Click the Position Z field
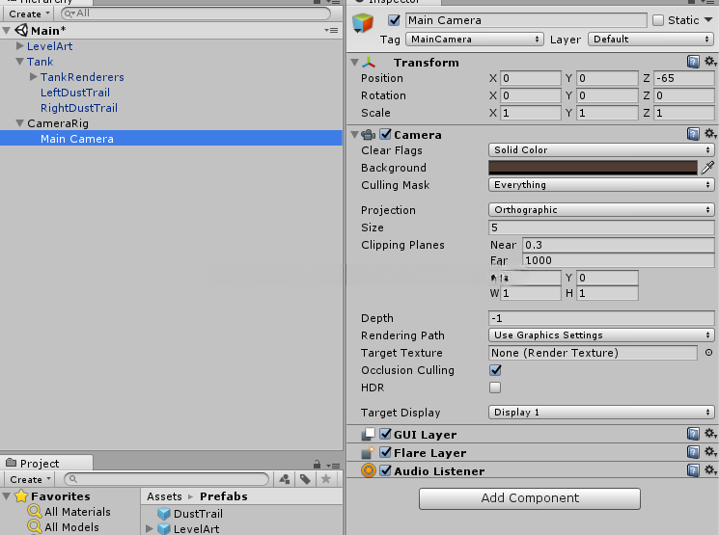 [x=683, y=78]
